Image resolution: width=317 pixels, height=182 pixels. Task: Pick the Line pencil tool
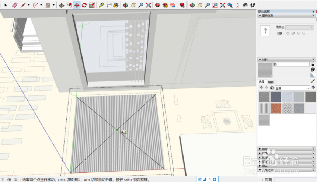point(22,5)
